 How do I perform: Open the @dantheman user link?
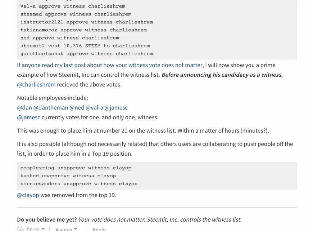[x=51, y=108]
